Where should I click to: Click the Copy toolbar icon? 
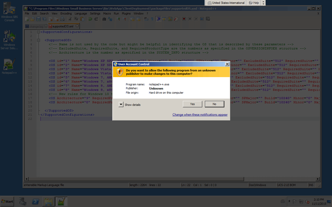tap(76, 19)
